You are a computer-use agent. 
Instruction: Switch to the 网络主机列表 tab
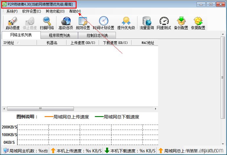pos(21,35)
